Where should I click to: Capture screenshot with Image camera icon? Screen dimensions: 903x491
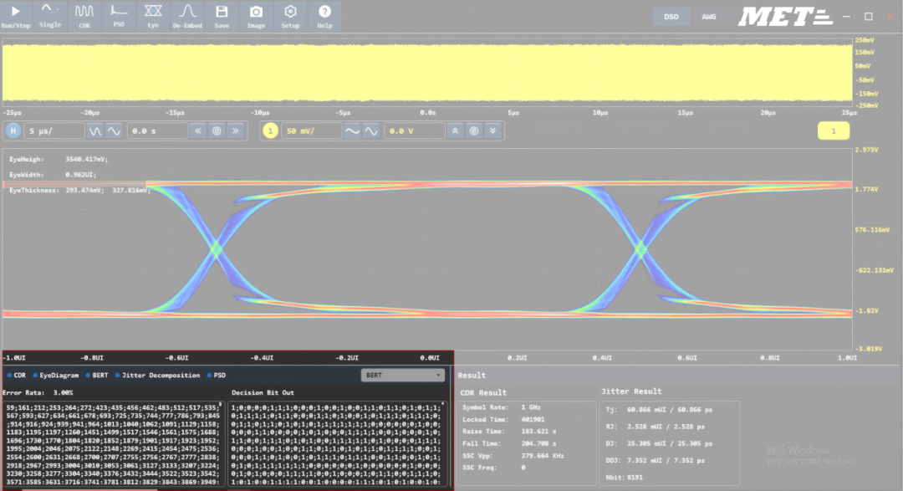[257, 12]
